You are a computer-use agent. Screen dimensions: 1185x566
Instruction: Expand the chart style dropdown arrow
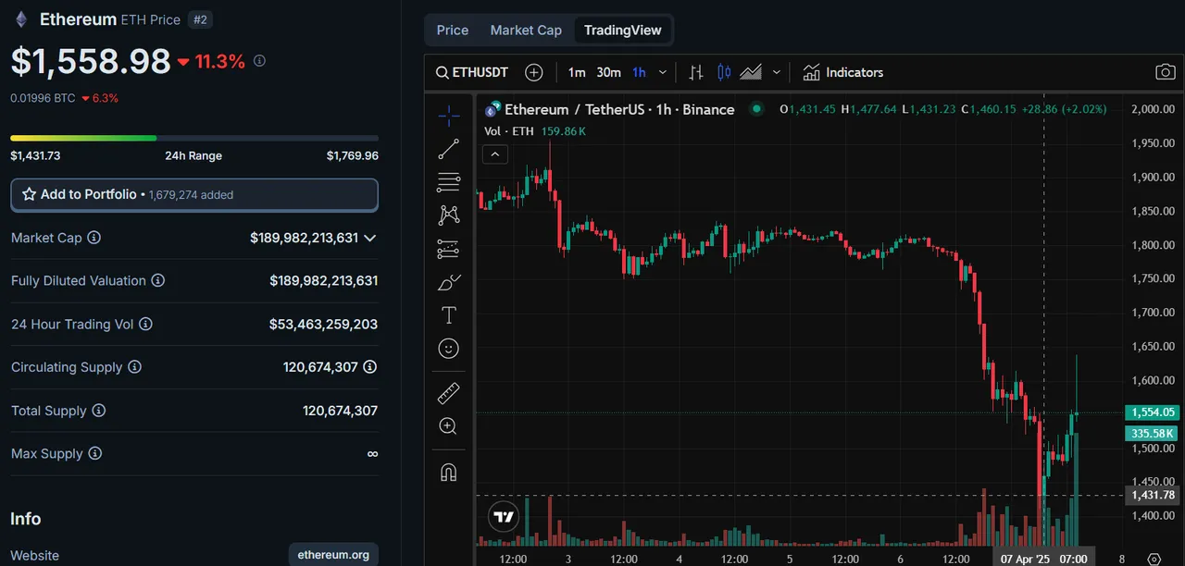point(776,72)
